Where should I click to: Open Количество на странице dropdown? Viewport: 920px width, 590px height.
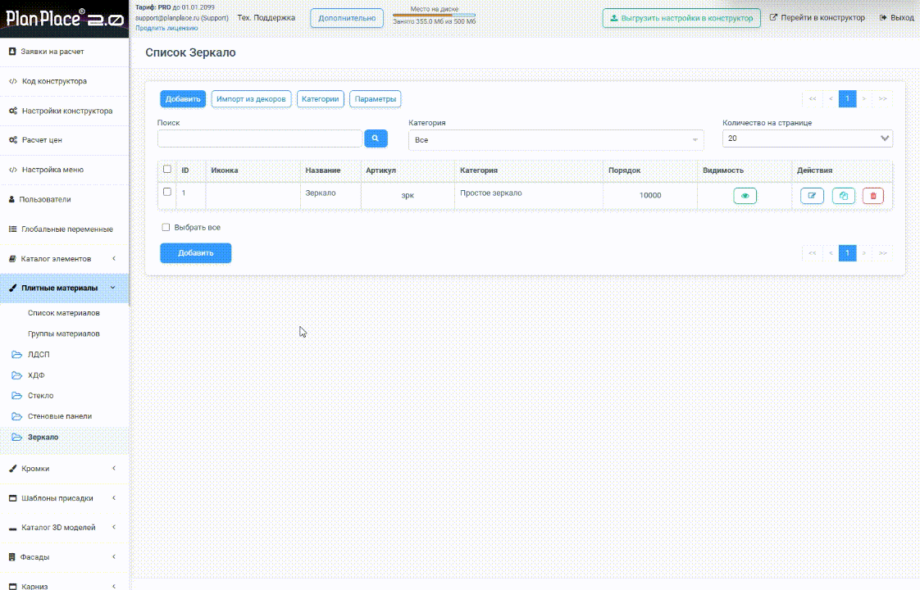[x=808, y=138]
